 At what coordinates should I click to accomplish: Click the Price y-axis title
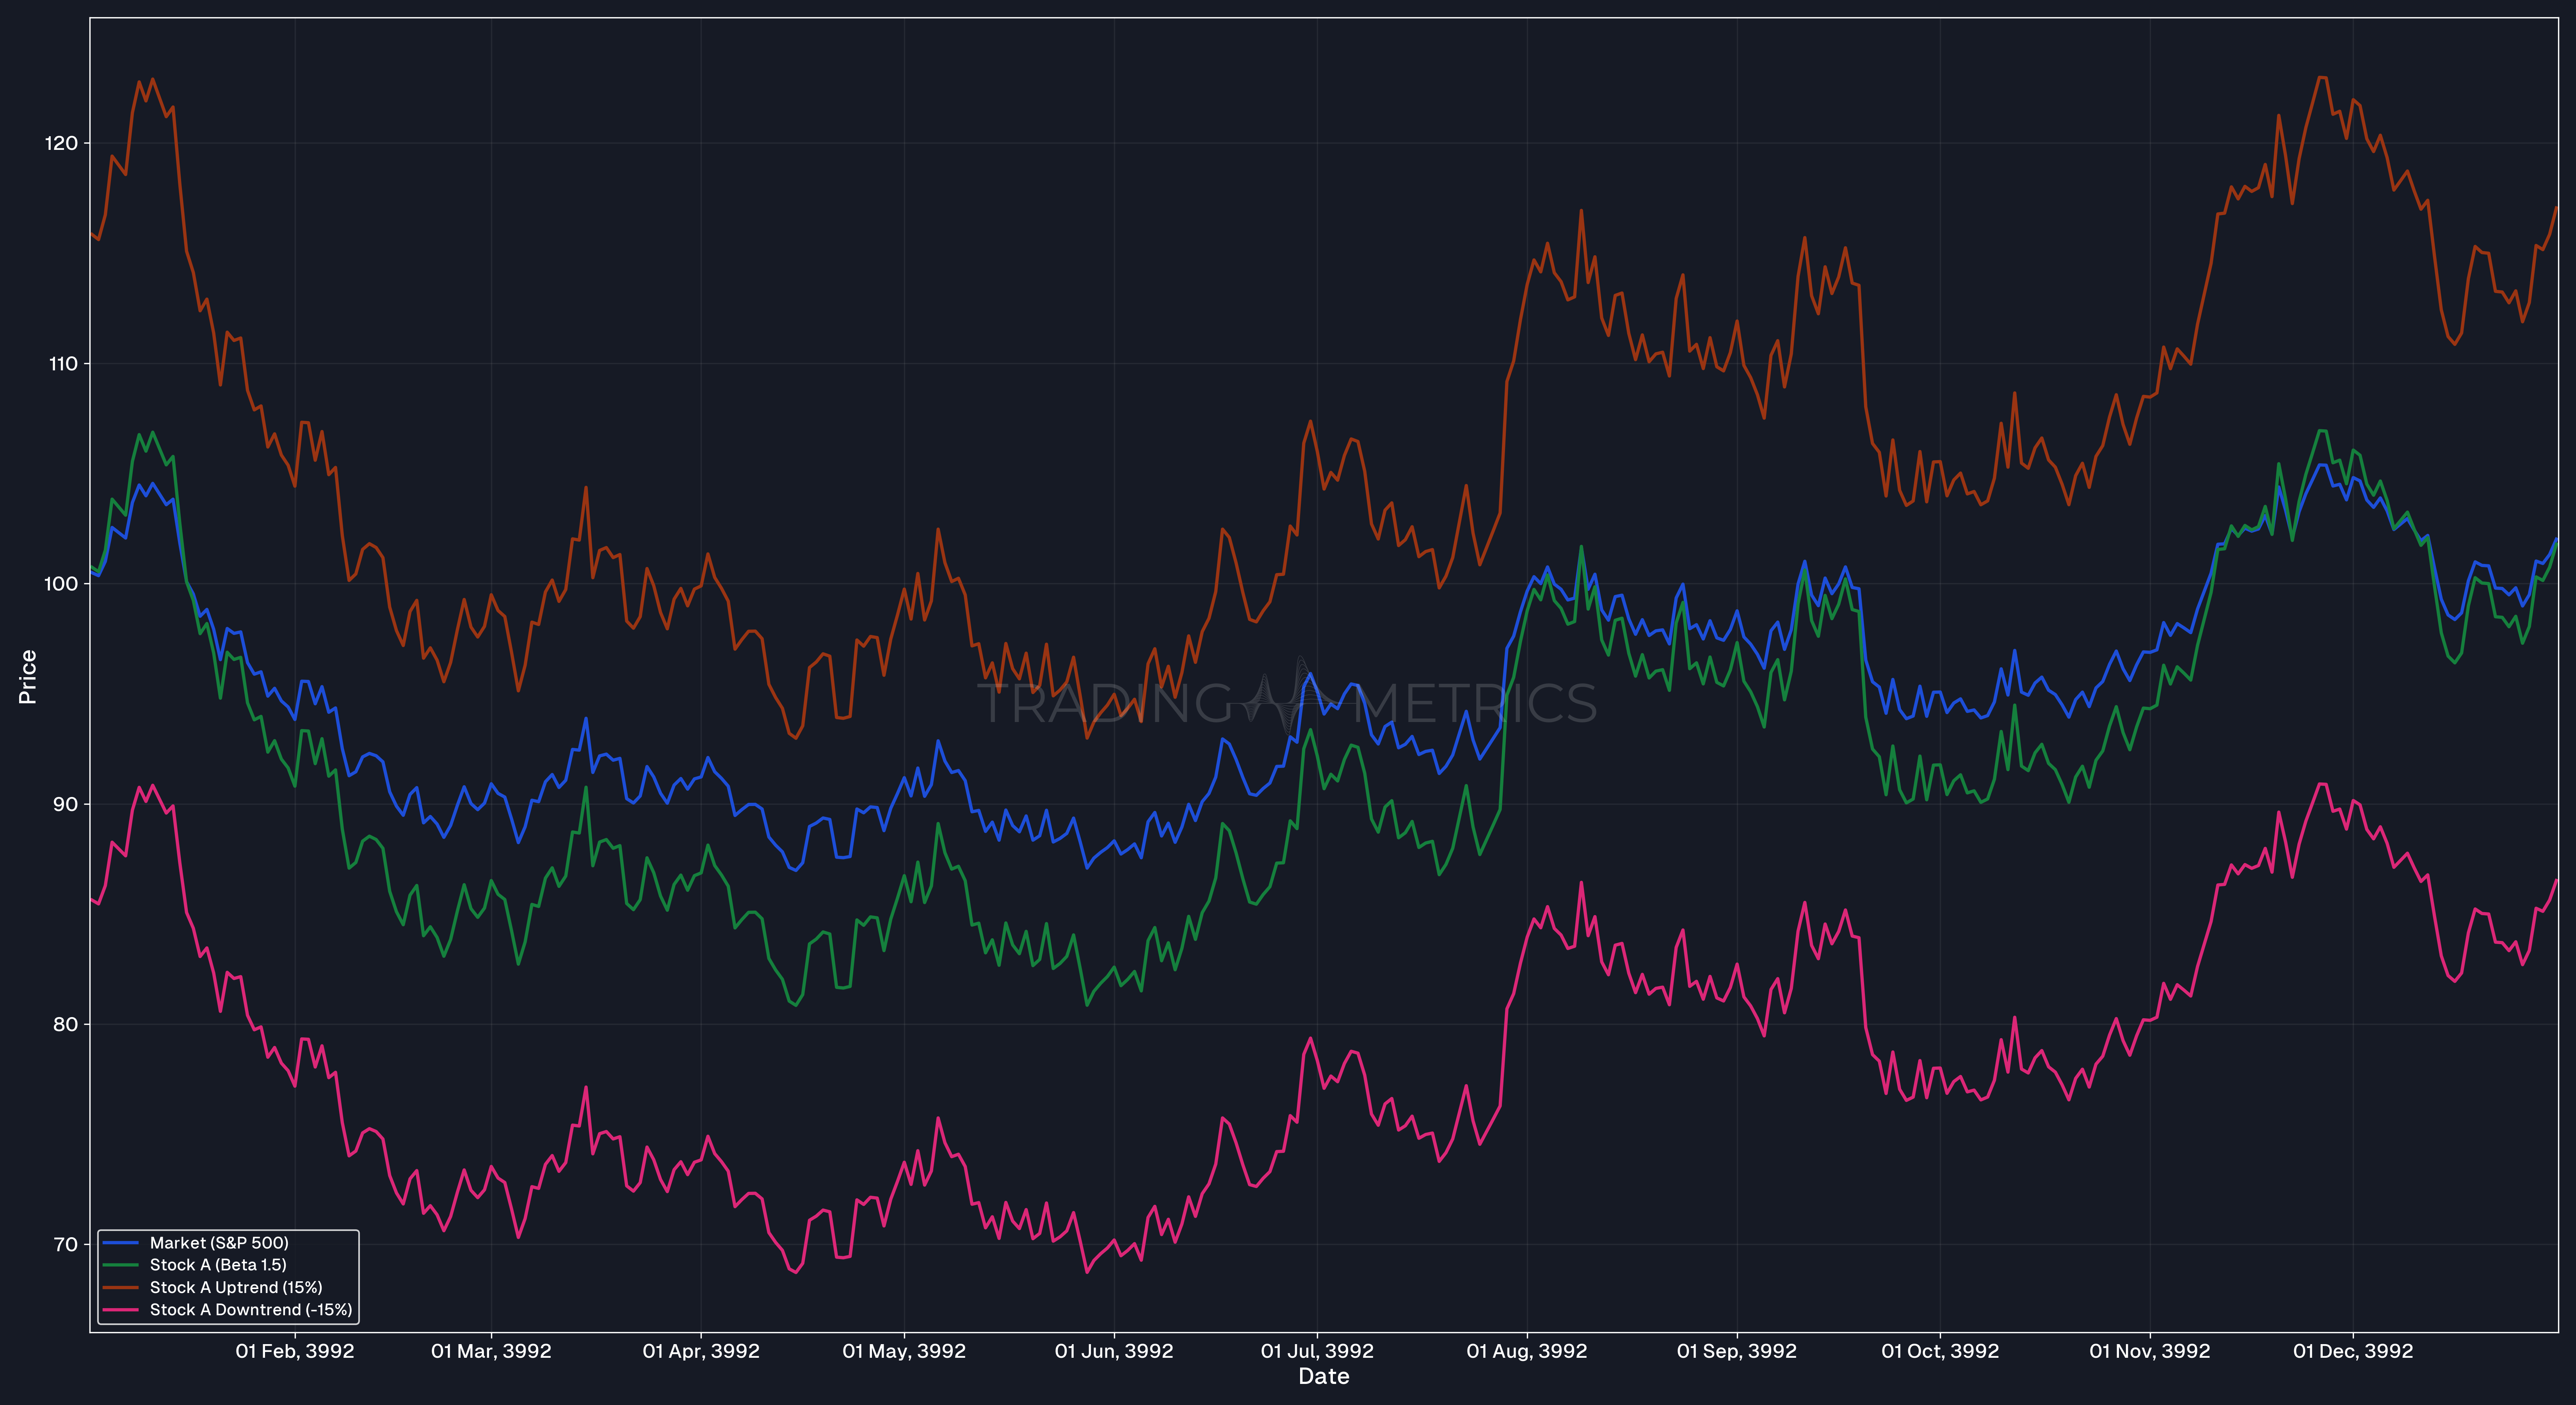[28, 677]
